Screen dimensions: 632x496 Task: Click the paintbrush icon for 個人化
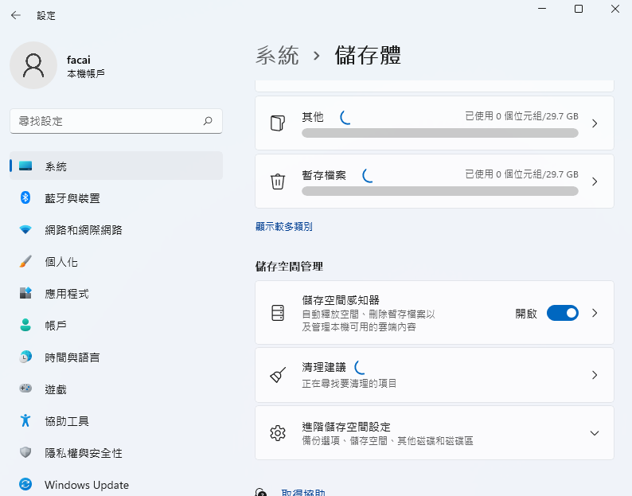point(25,262)
